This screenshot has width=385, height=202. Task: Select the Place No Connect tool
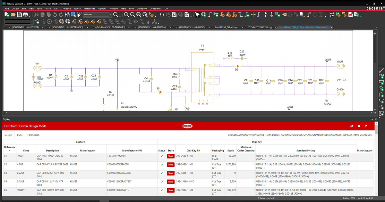pyautogui.click(x=309, y=14)
